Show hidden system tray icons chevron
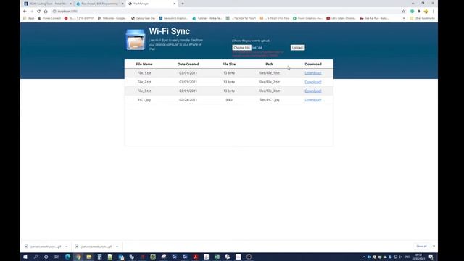 tap(364, 257)
